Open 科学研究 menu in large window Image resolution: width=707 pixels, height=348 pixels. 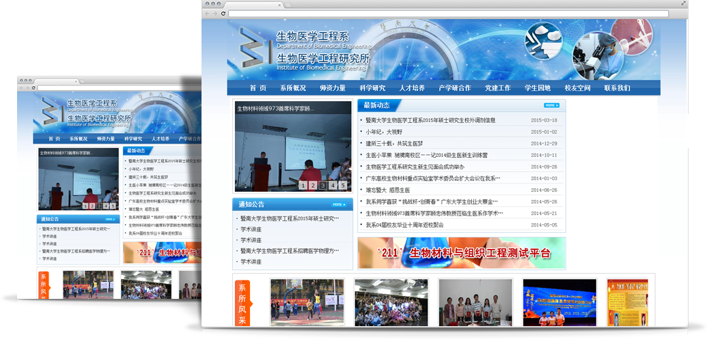pos(372,88)
